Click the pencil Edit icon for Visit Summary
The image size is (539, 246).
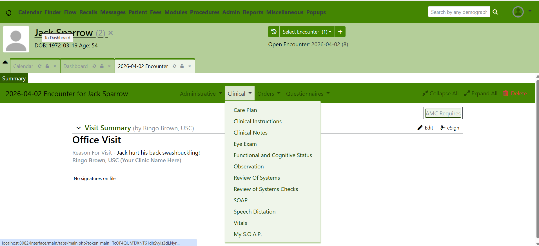(420, 128)
